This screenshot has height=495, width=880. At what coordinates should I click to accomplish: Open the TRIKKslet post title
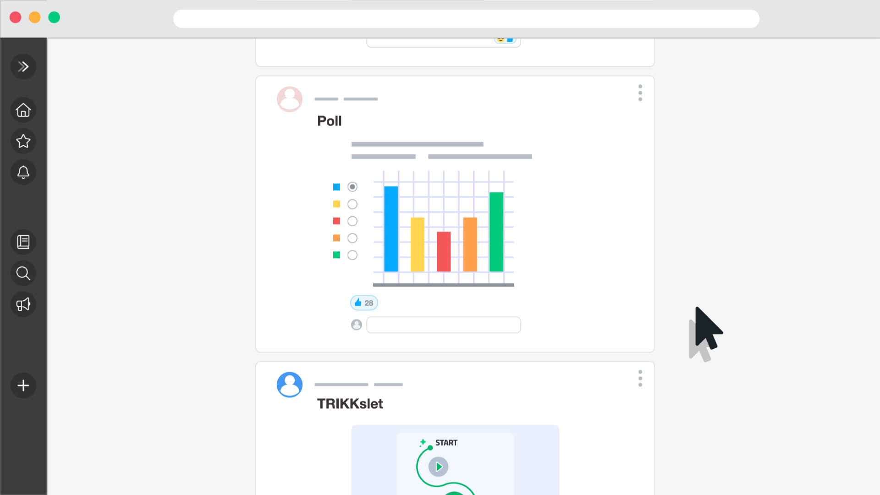[x=350, y=404]
